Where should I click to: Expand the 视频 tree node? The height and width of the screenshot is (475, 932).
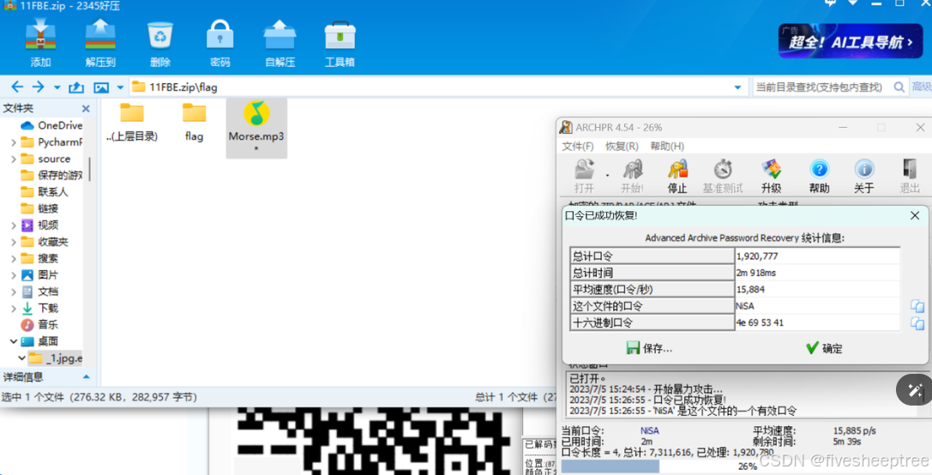pos(13,225)
